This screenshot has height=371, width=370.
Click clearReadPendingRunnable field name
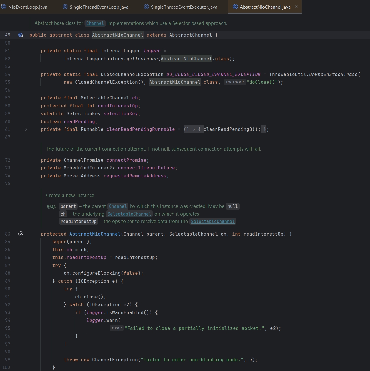141,129
